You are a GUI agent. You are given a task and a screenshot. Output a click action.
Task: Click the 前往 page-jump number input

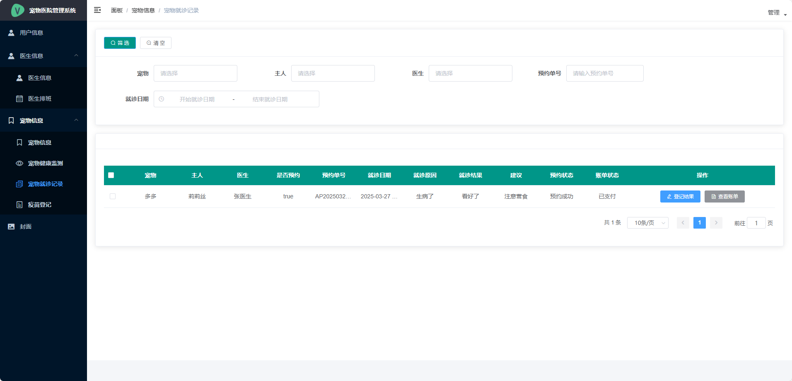click(756, 223)
